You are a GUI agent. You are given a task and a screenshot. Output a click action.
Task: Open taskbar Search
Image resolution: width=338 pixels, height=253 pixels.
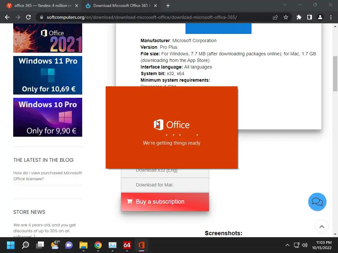pos(25,245)
